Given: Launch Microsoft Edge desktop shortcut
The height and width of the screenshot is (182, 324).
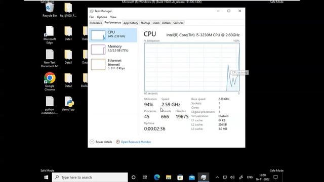Looking at the screenshot, I should point(50,35).
